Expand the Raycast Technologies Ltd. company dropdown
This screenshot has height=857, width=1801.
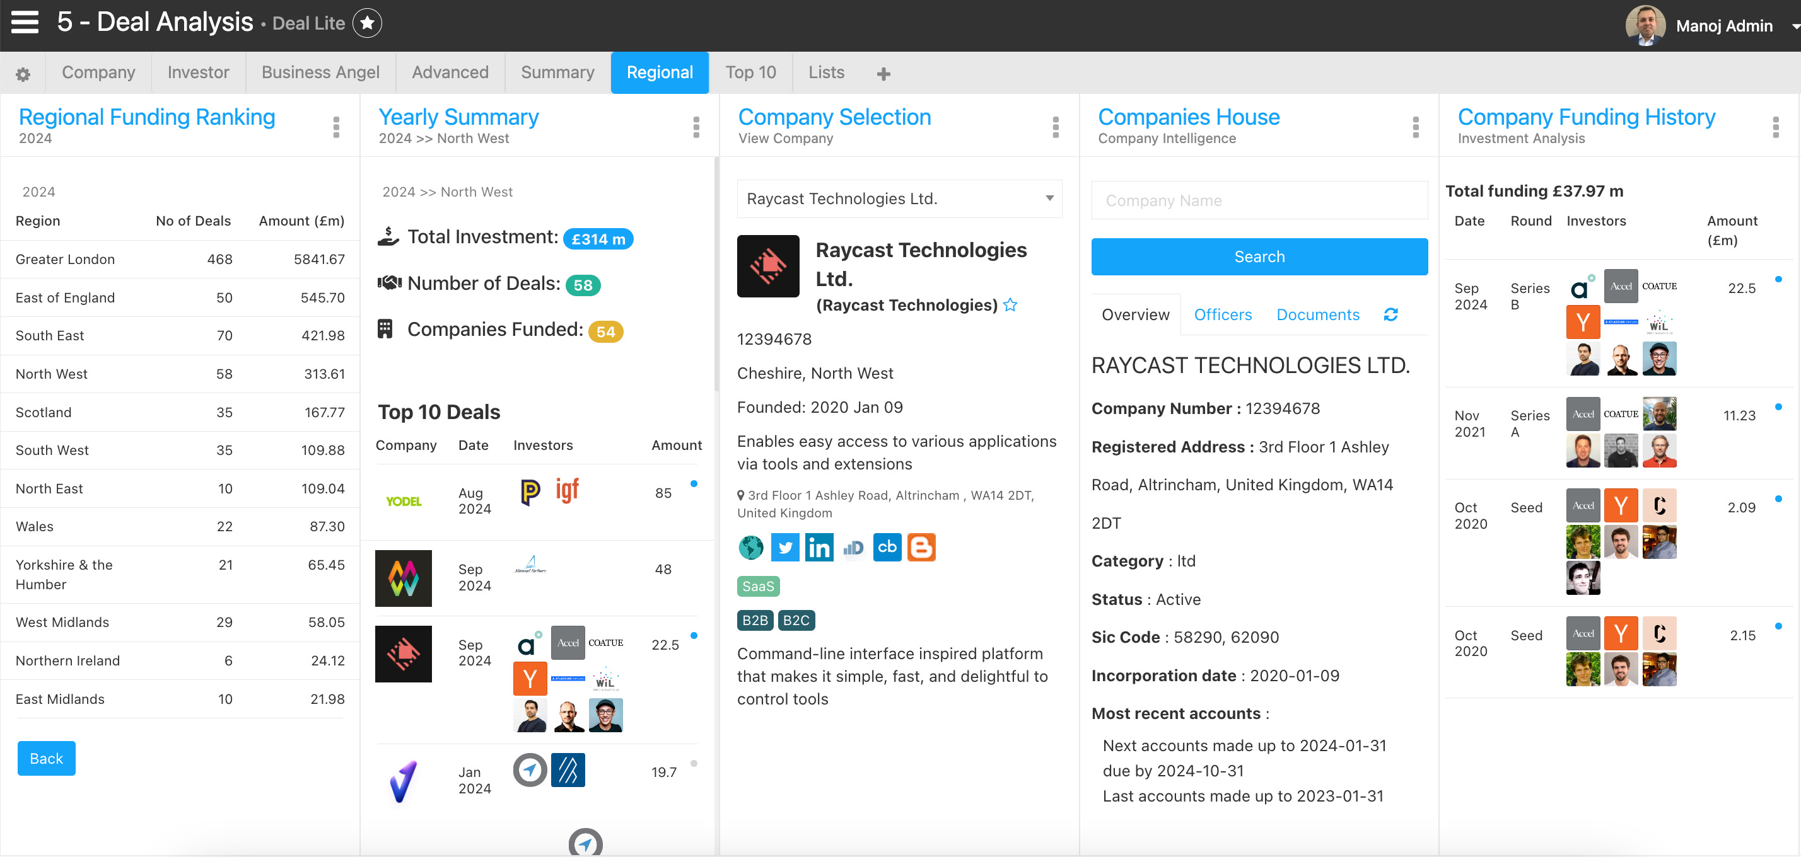(x=1049, y=198)
